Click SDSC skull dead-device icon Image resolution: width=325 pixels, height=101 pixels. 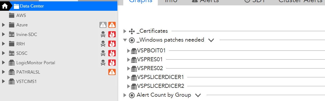103,53
